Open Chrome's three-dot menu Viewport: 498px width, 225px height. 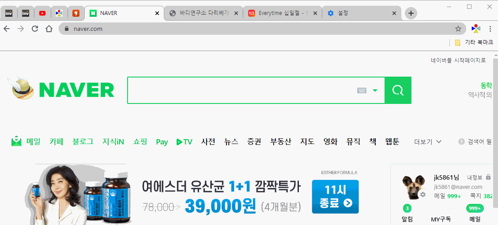(x=490, y=29)
